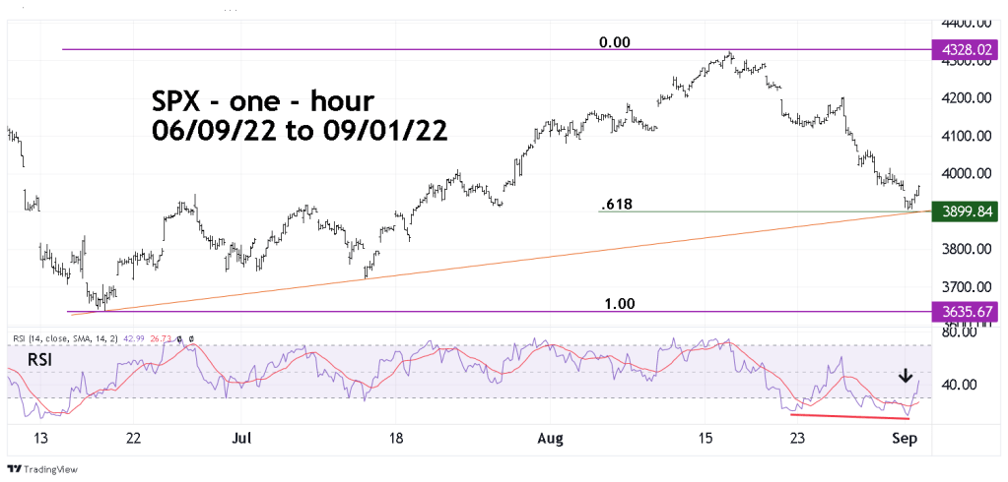Image resolution: width=1008 pixels, height=482 pixels.
Task: Select the SPX one-hour title text annotation
Action: tap(299, 115)
